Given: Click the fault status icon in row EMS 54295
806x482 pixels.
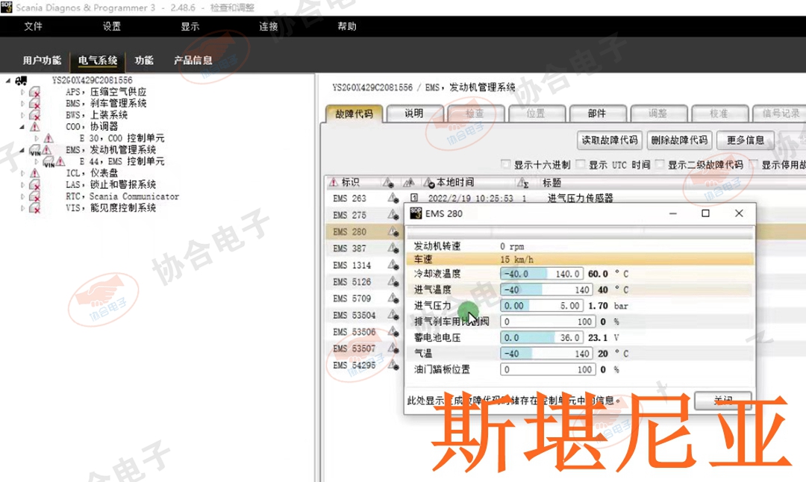Looking at the screenshot, I should click(x=393, y=365).
